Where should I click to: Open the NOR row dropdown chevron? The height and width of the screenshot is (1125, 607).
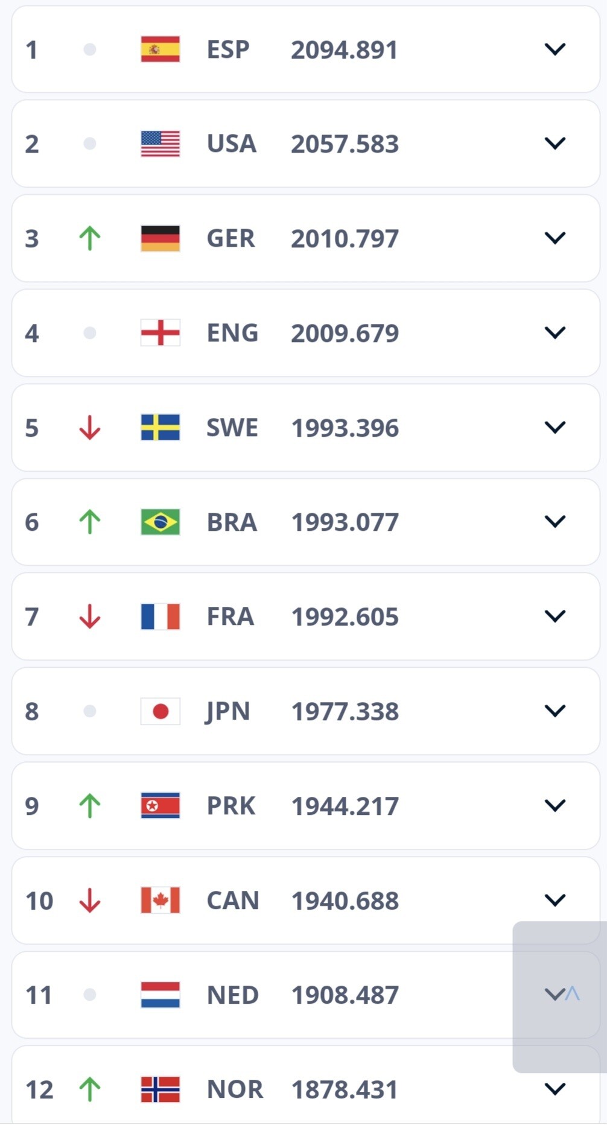555,1089
